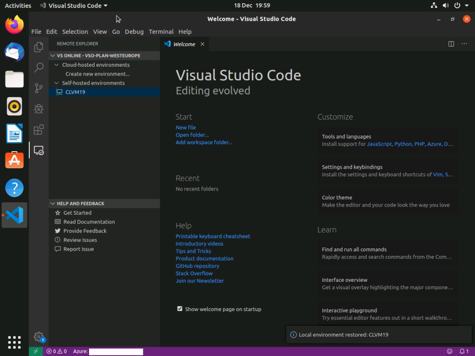The width and height of the screenshot is (475, 356).
Task: Click the Open folder... link
Action: click(192, 135)
